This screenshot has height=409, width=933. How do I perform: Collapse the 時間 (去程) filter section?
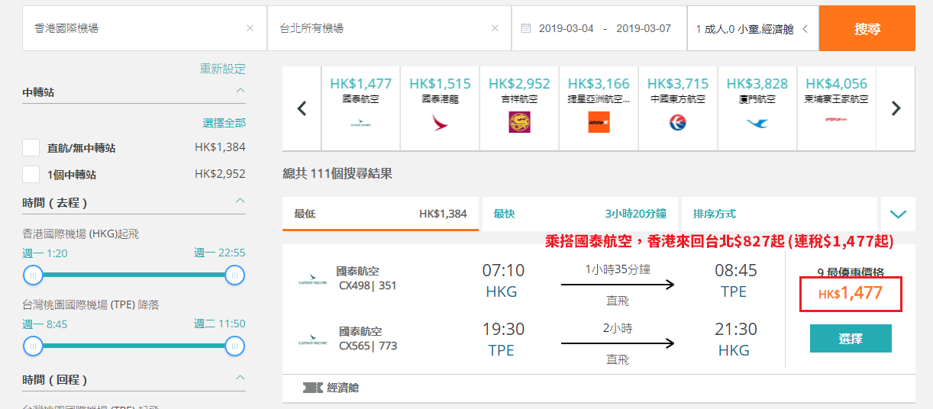pyautogui.click(x=241, y=201)
